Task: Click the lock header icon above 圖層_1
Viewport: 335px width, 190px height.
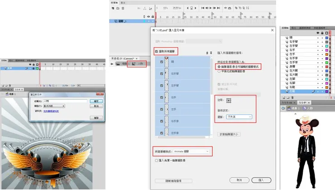Action: click(x=153, y=16)
